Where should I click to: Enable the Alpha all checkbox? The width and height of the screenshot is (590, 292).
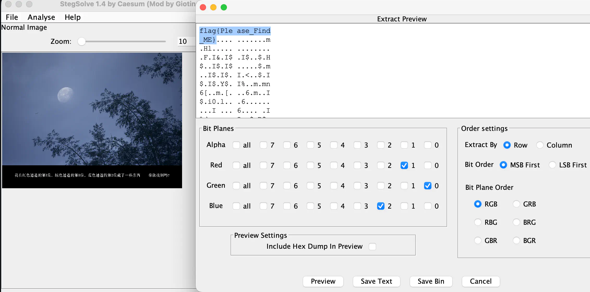pos(236,145)
